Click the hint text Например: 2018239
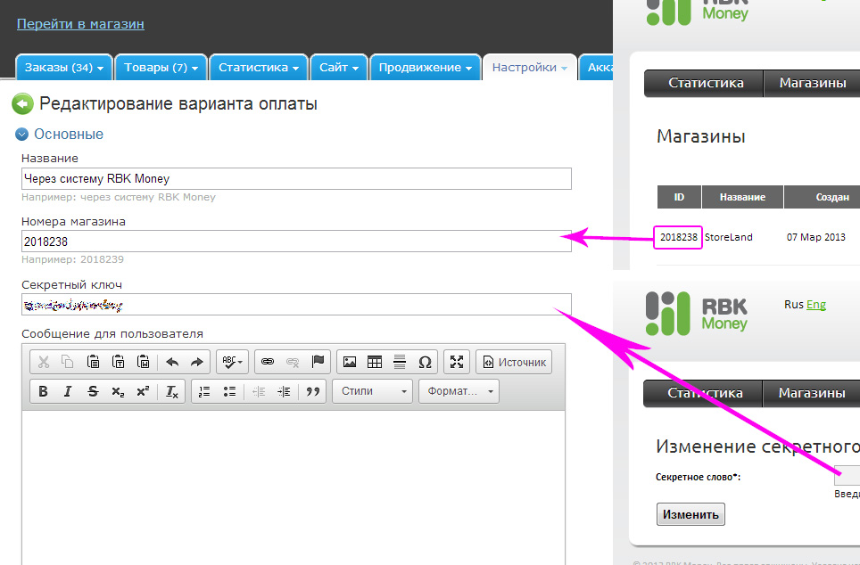 [x=72, y=259]
